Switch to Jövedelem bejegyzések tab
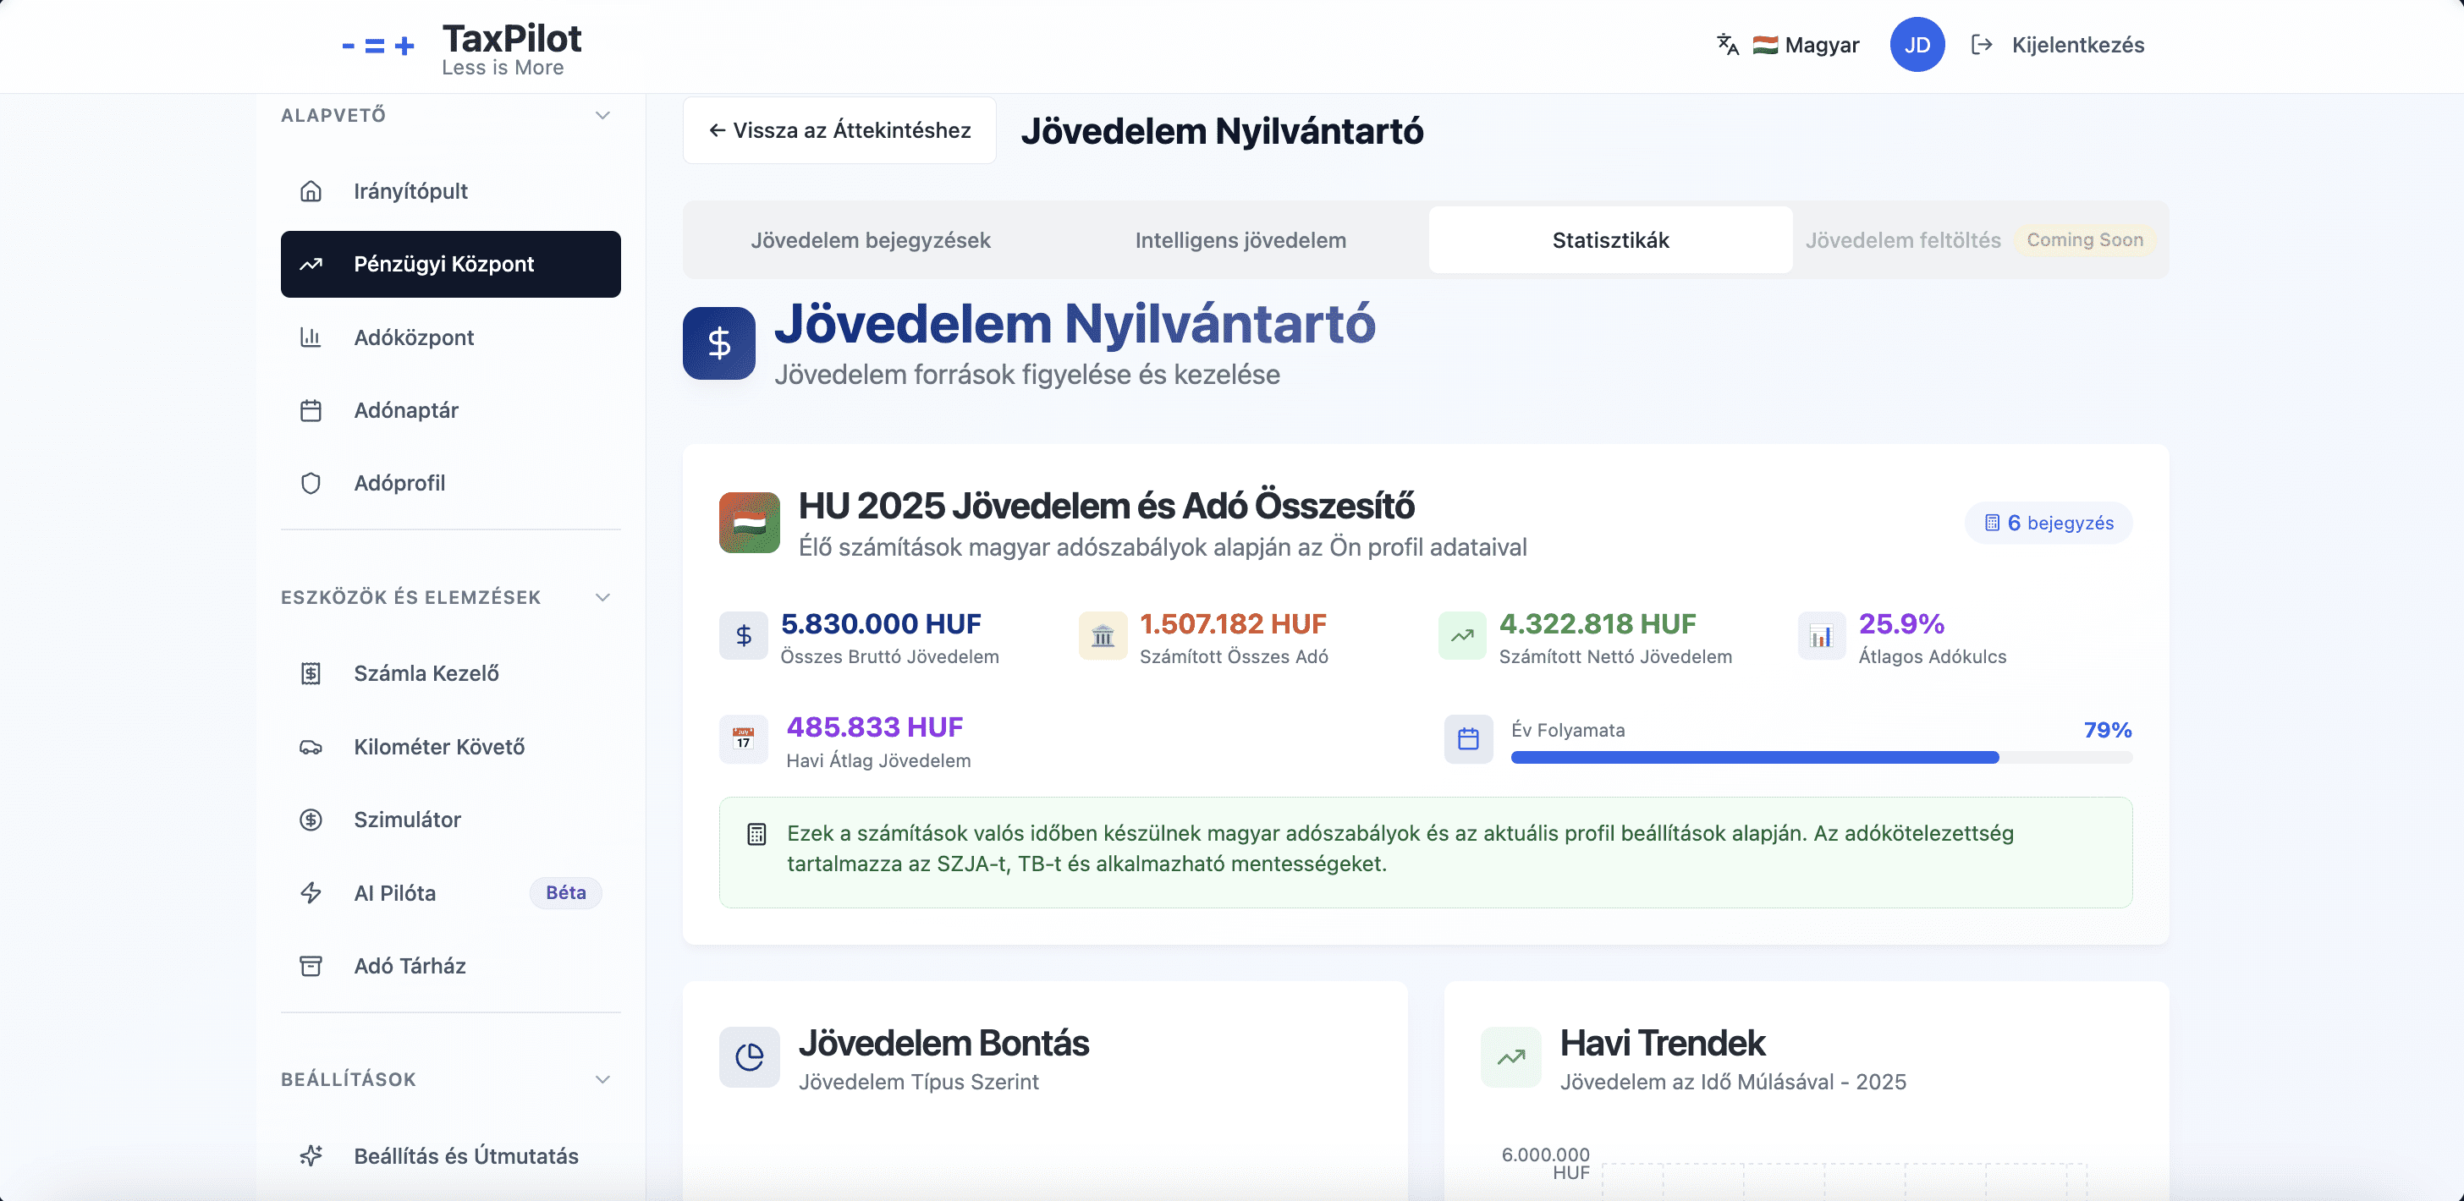Image resolution: width=2464 pixels, height=1201 pixels. [870, 240]
